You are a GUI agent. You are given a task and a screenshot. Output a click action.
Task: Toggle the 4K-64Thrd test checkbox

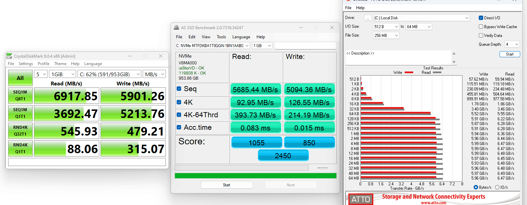[x=179, y=115]
